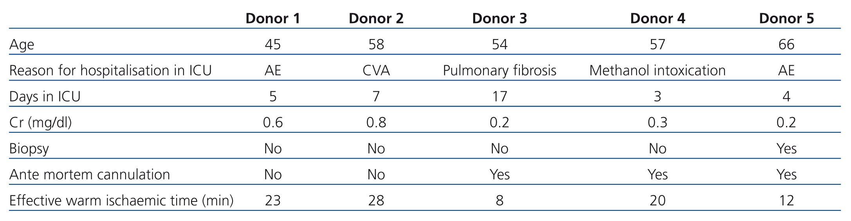Image resolution: width=851 pixels, height=221 pixels.
Task: Click the 'Pulmonary fibrosis' cell
Action: [x=499, y=71]
